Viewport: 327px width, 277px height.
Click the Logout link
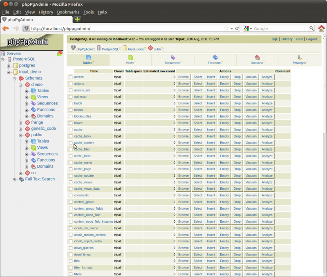311,39
